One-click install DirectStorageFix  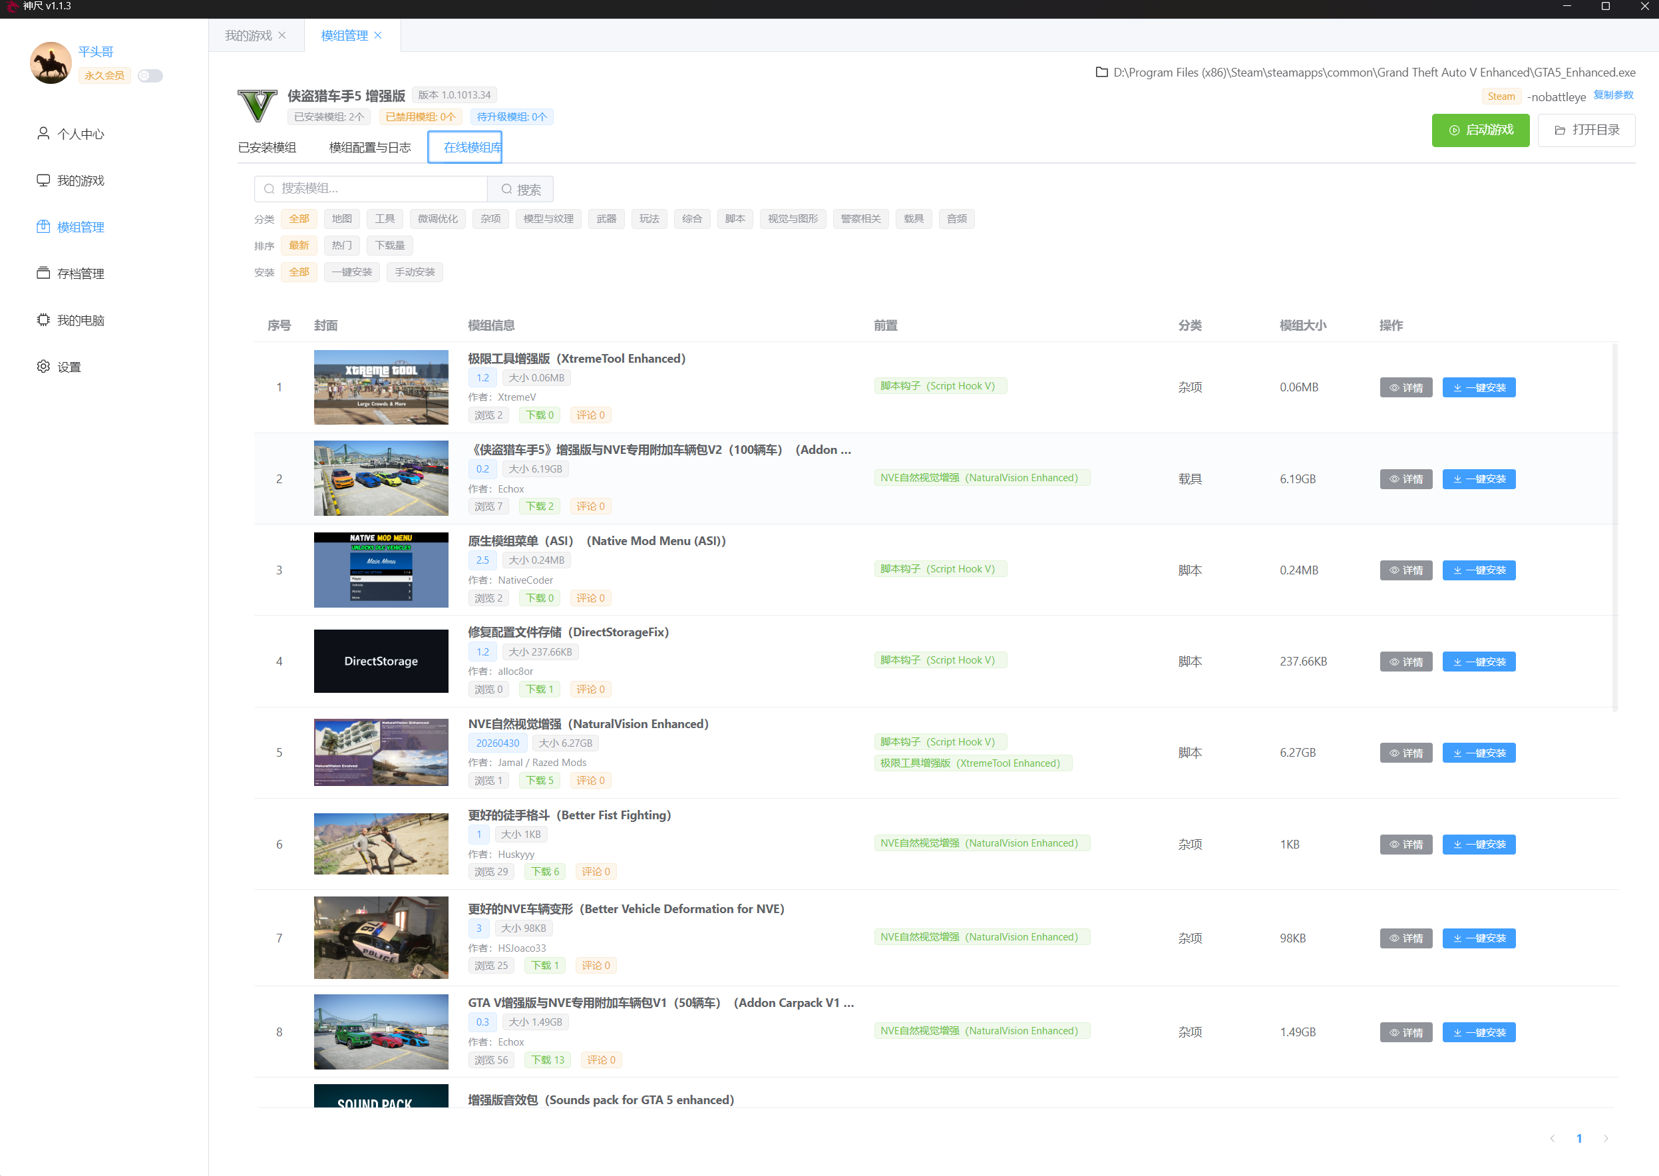(1479, 662)
